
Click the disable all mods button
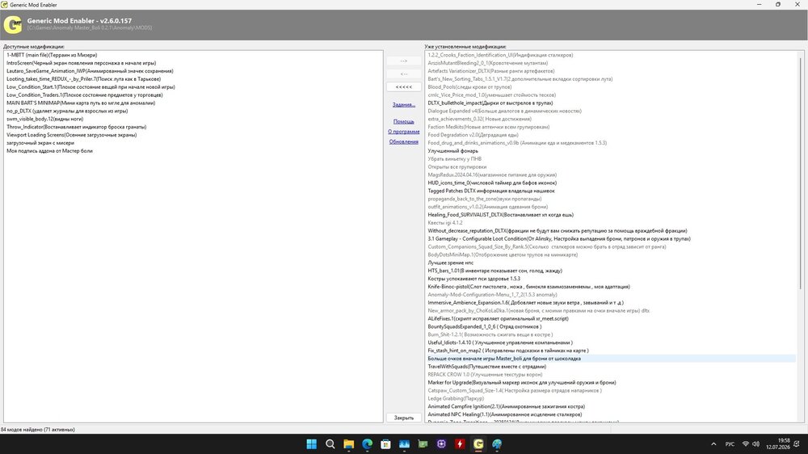[x=403, y=86]
